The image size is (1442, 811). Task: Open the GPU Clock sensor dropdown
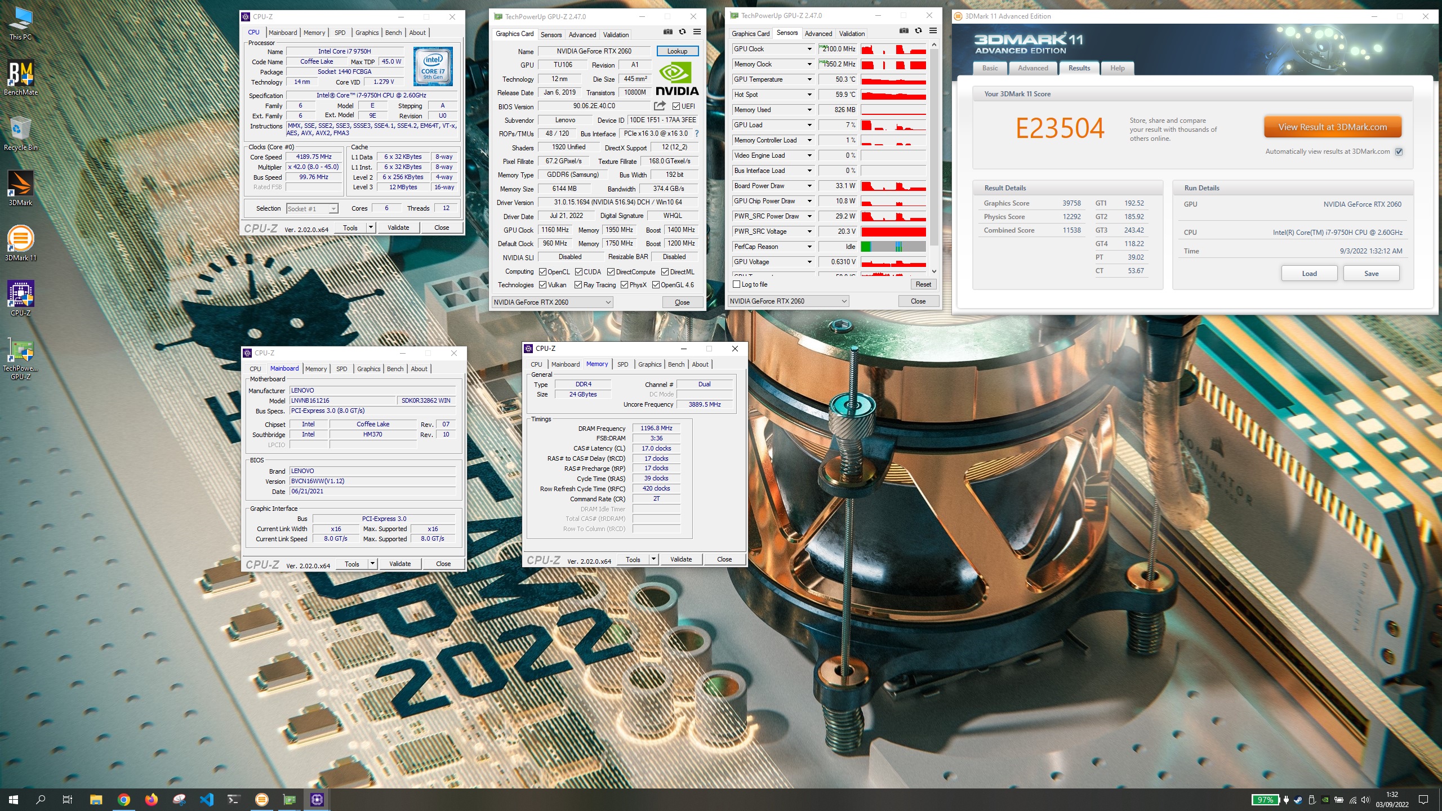point(809,49)
